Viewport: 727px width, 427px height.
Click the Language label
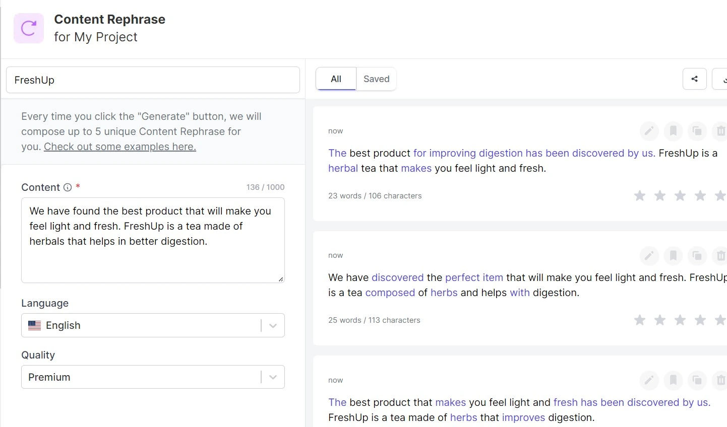(45, 303)
